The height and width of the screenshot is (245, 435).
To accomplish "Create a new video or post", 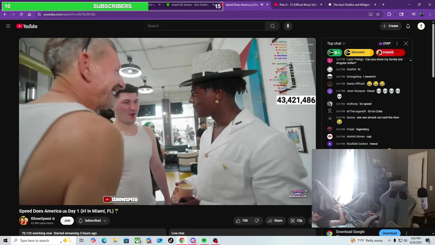I will (390, 26).
